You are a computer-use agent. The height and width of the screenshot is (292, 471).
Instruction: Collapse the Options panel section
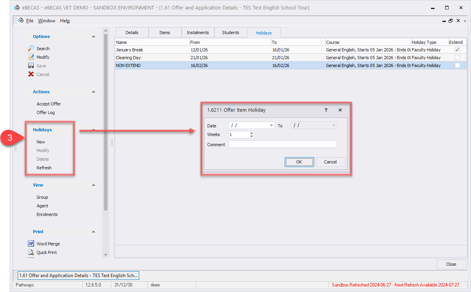pyautogui.click(x=93, y=36)
